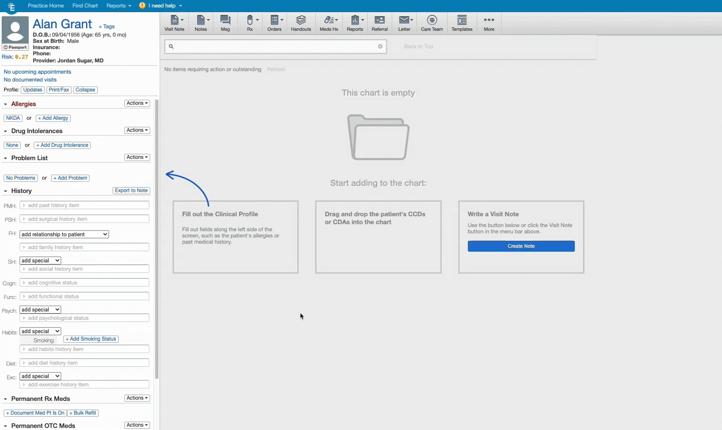Go to Find Chart in top menu
Screen dimensions: 722x430
(85, 6)
